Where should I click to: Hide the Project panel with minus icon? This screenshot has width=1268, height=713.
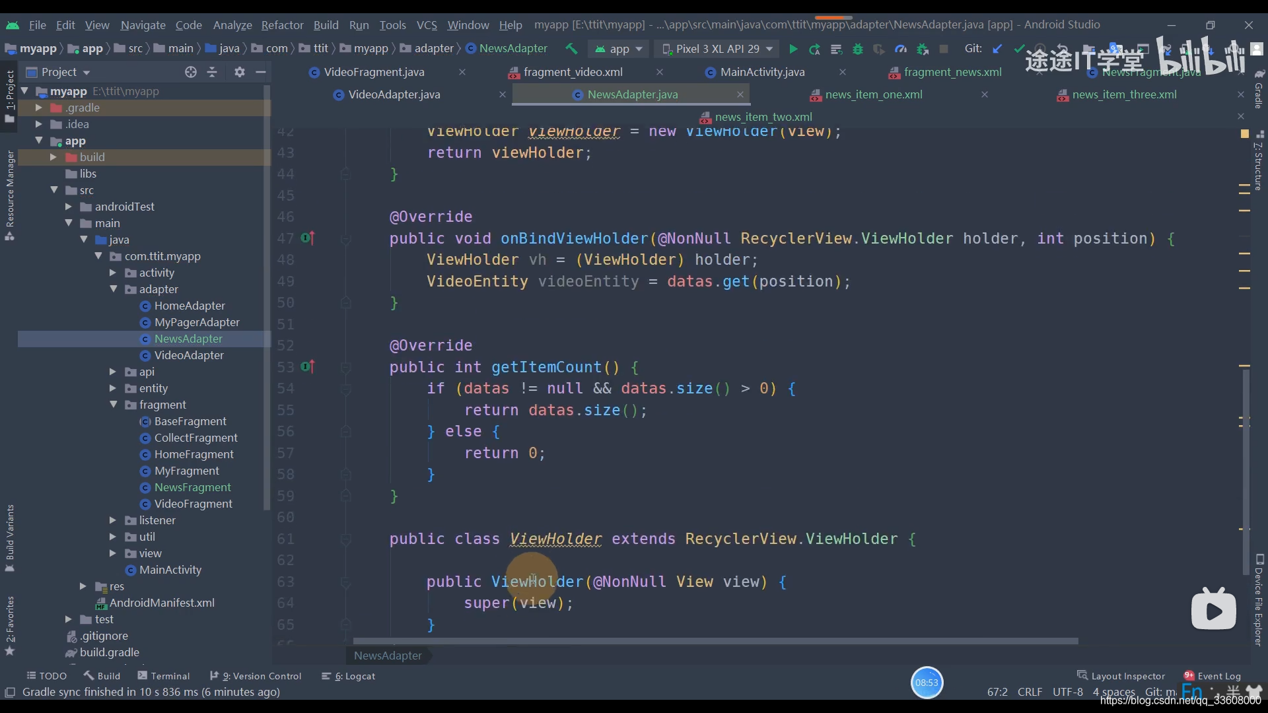[x=261, y=72]
